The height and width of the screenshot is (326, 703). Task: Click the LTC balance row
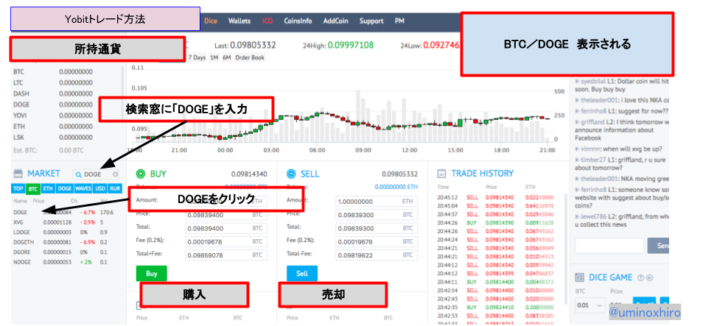coord(66,83)
